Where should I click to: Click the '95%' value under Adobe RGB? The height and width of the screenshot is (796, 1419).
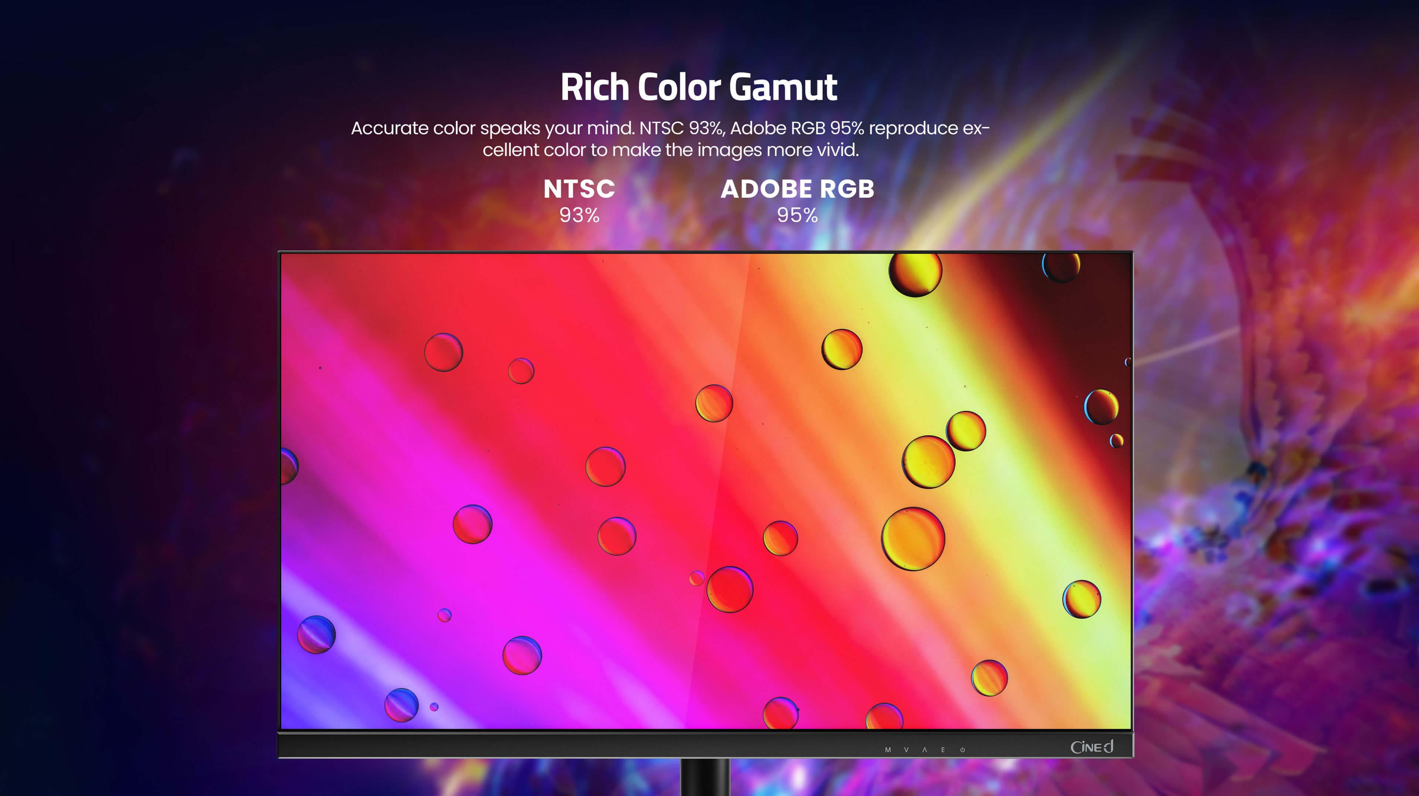797,215
